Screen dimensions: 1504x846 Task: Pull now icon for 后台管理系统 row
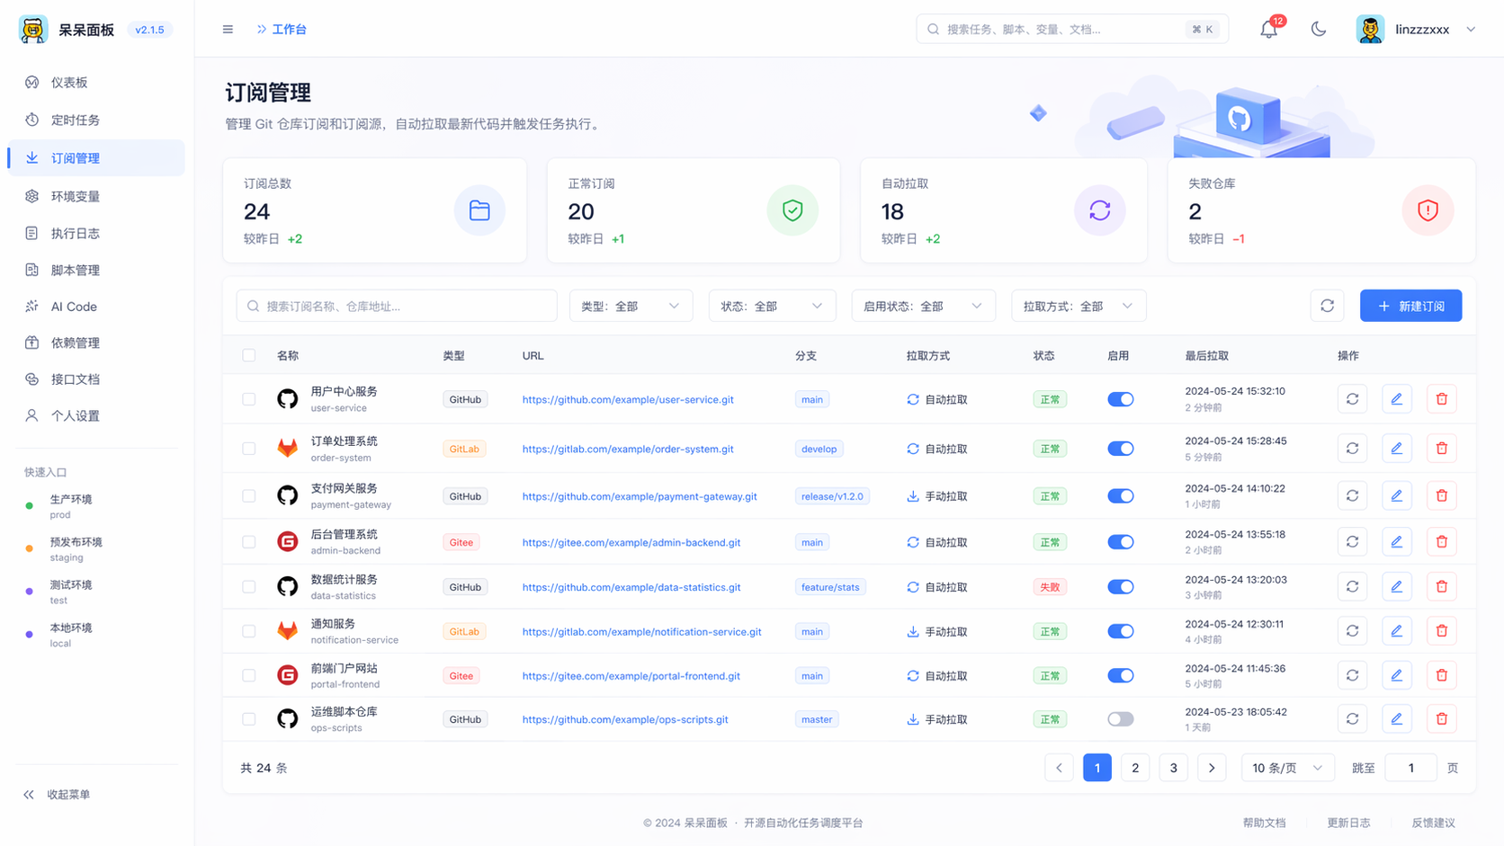pyautogui.click(x=1352, y=542)
